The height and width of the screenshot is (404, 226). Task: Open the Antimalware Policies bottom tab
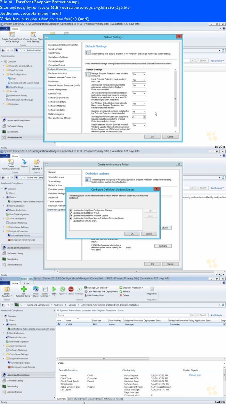tap(113, 398)
